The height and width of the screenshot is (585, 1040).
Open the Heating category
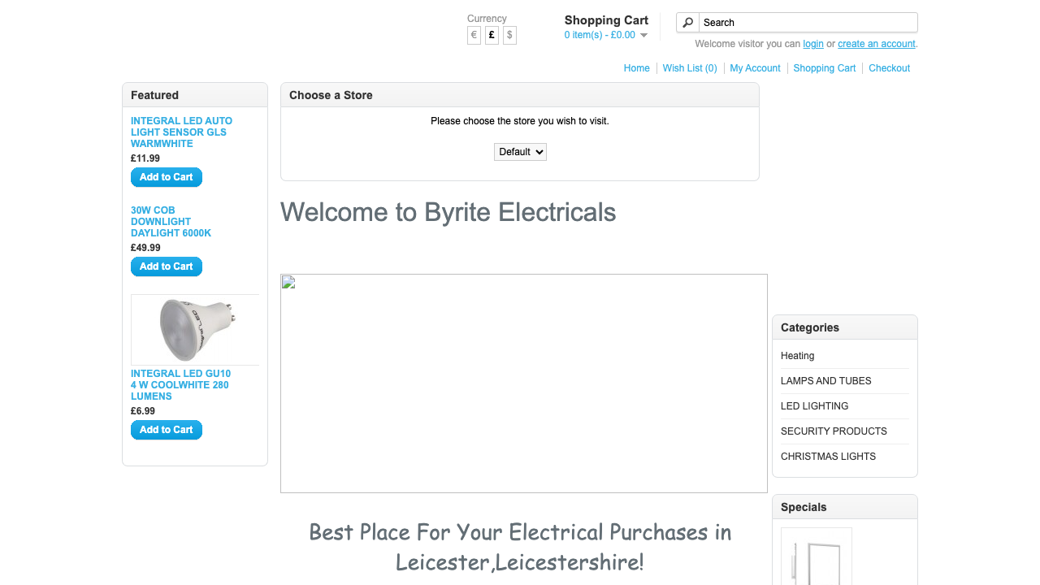(797, 356)
